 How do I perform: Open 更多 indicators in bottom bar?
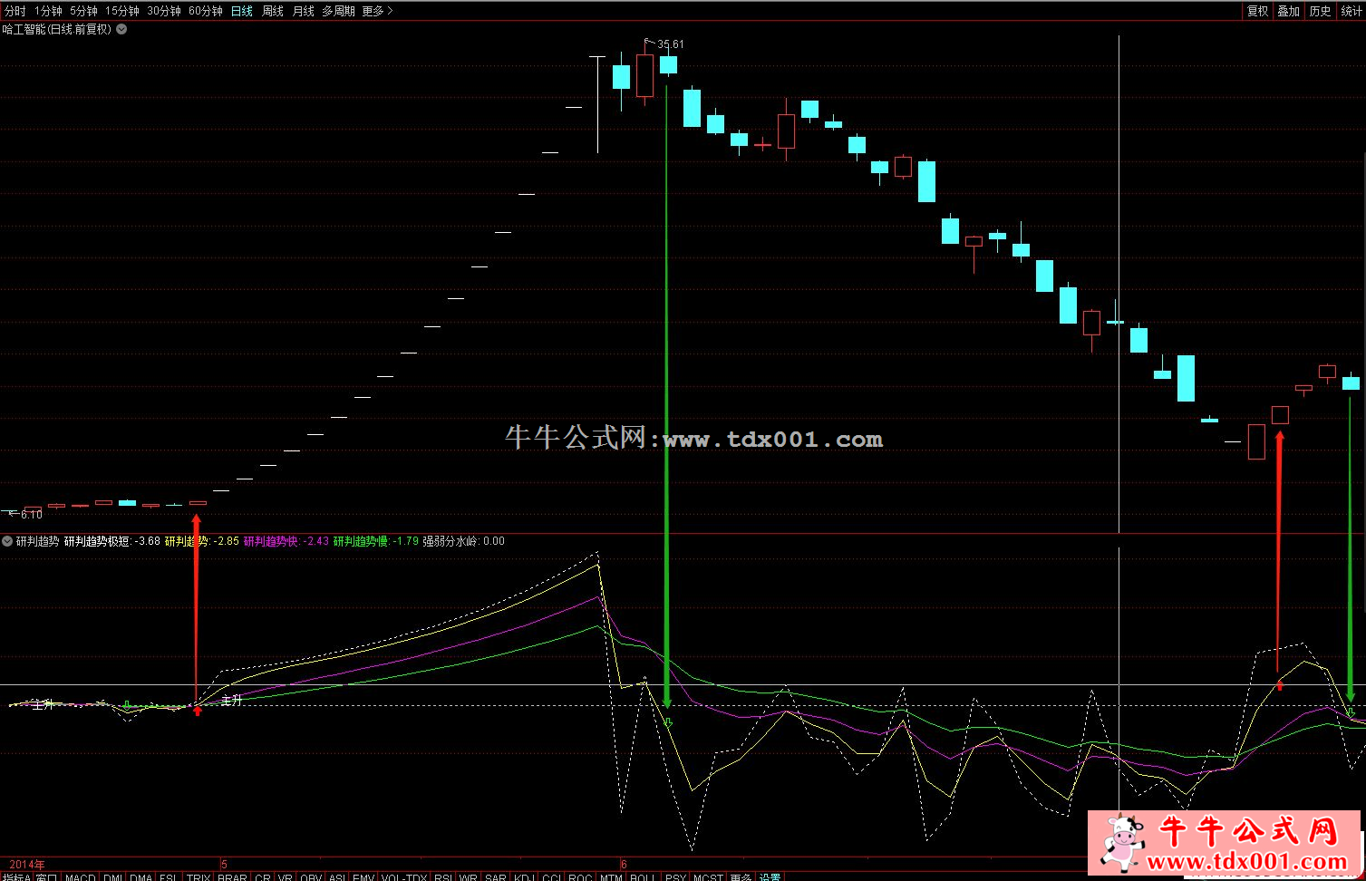[x=741, y=876]
